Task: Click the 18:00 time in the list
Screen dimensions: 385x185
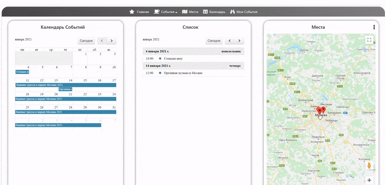Action: [x=149, y=58]
